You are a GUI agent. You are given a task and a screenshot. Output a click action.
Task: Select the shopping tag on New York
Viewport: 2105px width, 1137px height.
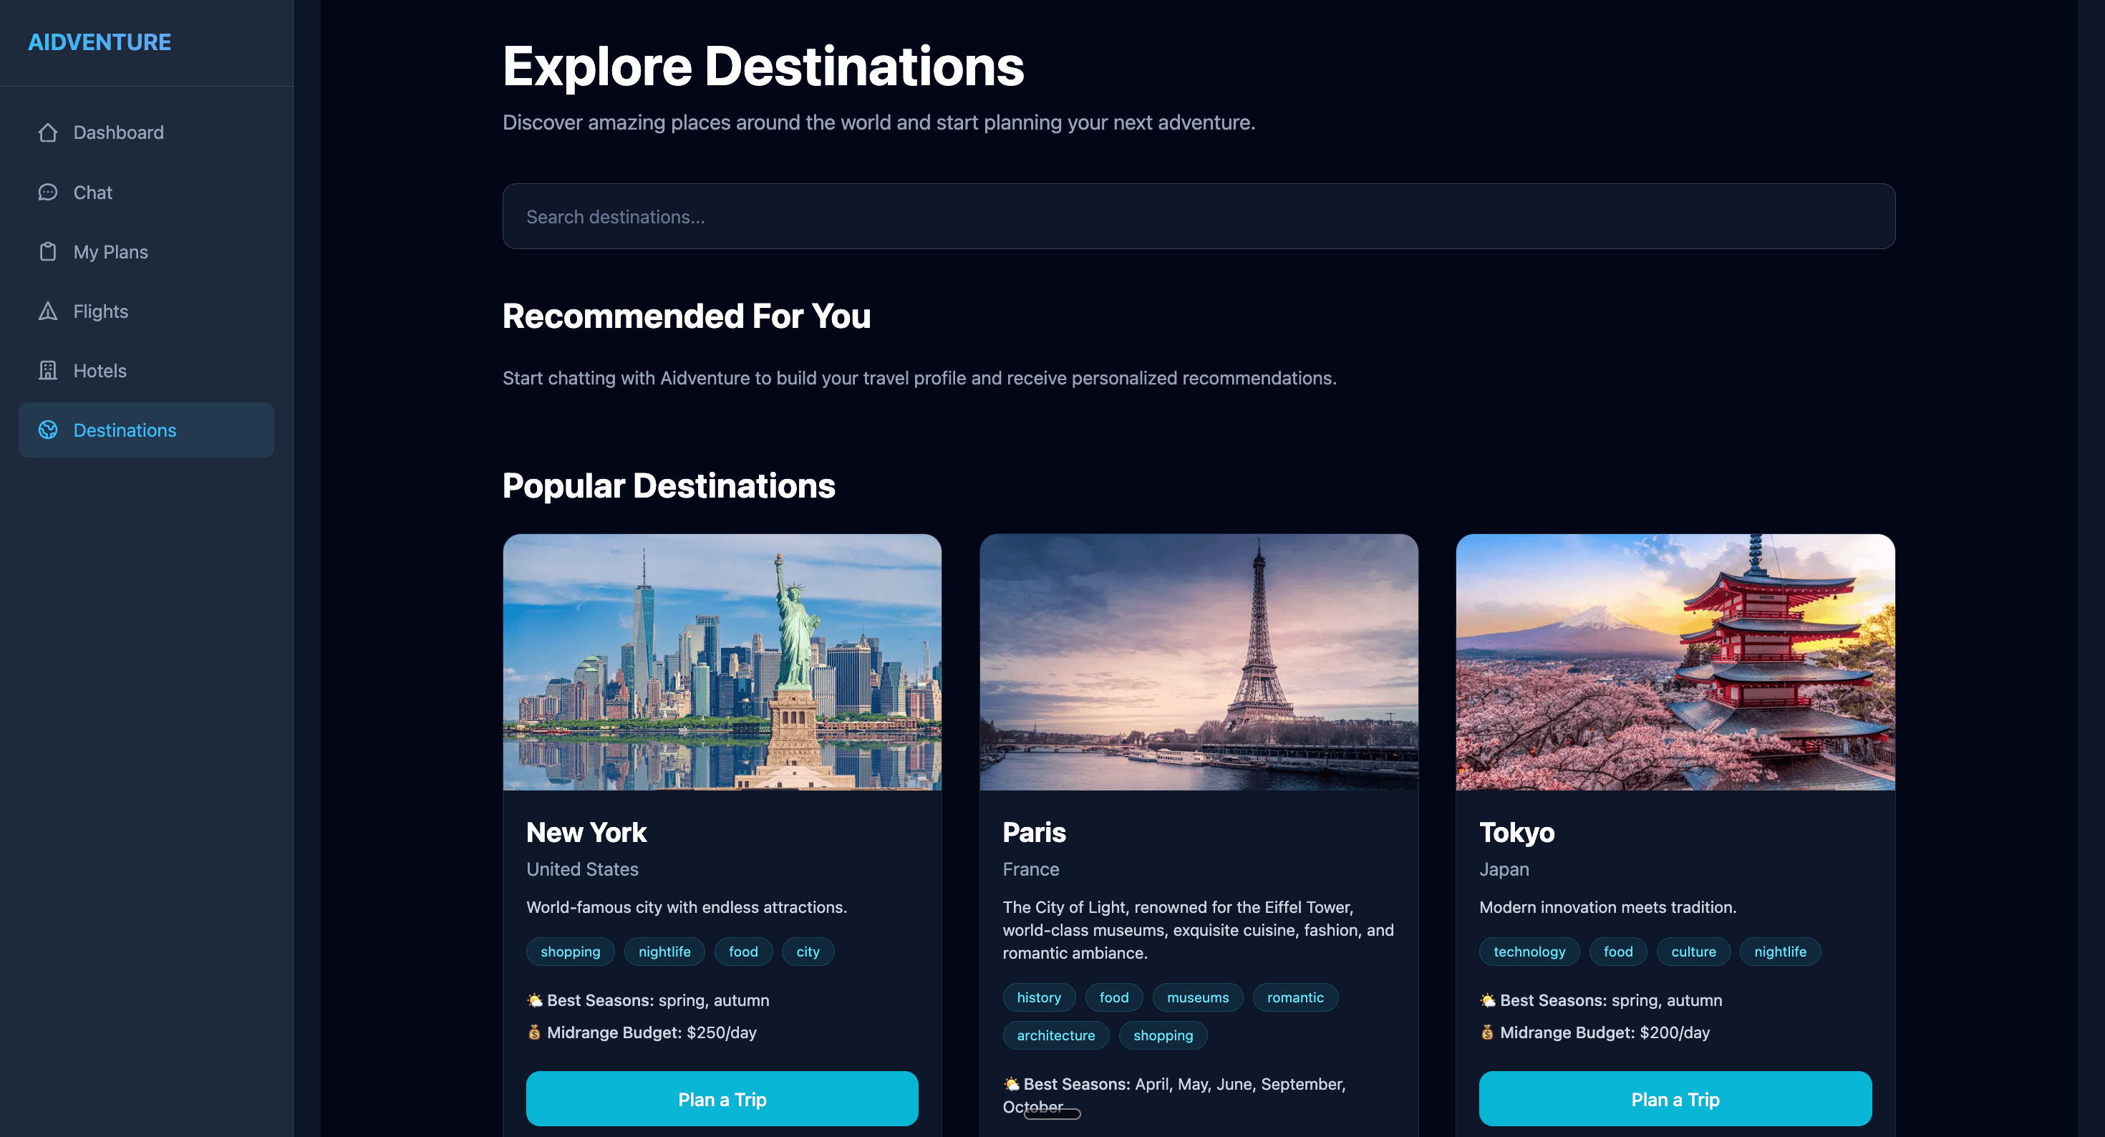(569, 952)
